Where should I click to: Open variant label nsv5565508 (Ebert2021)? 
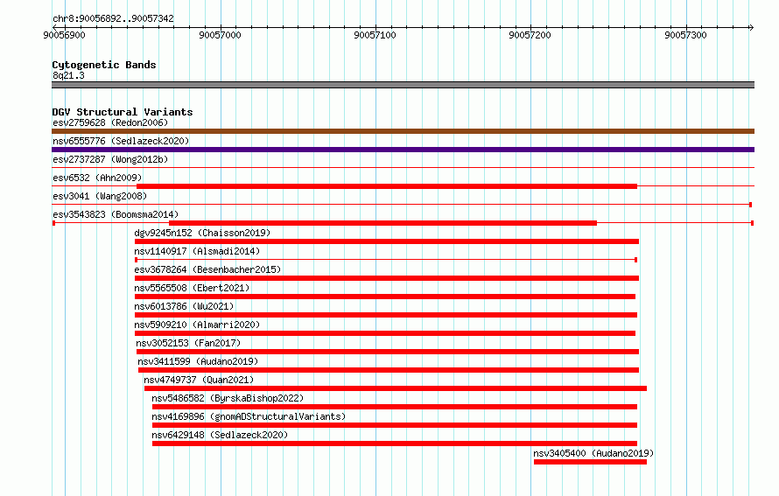tap(192, 288)
